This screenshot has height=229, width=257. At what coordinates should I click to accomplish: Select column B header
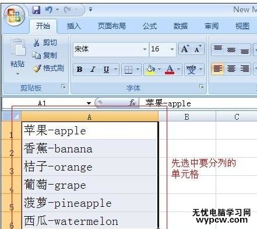coord(187,117)
